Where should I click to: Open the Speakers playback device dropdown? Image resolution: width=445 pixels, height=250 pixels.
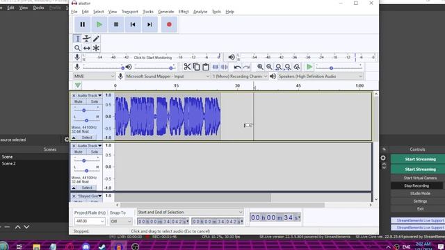[321, 76]
